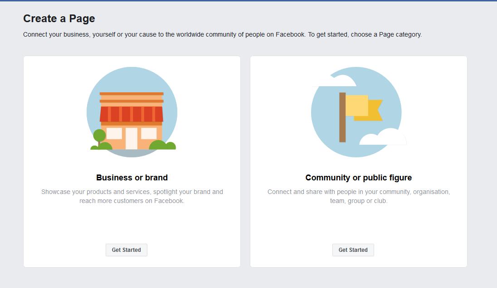
Task: Click Get Started under Business or brand
Action: pos(126,250)
